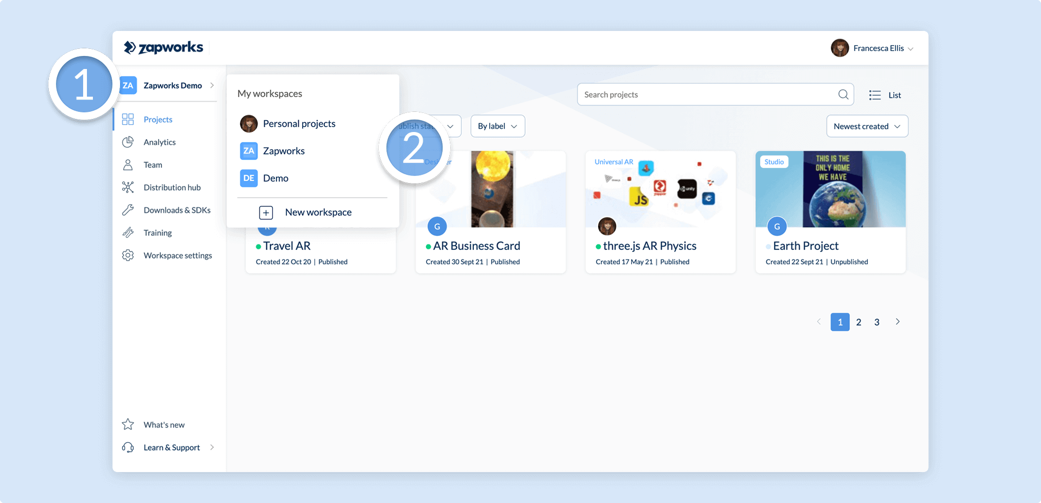Switch to List view

(885, 95)
